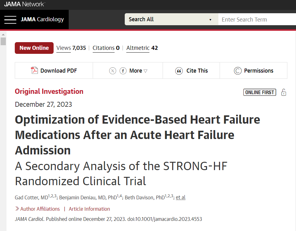Share article via Facebook icon

[123, 71]
